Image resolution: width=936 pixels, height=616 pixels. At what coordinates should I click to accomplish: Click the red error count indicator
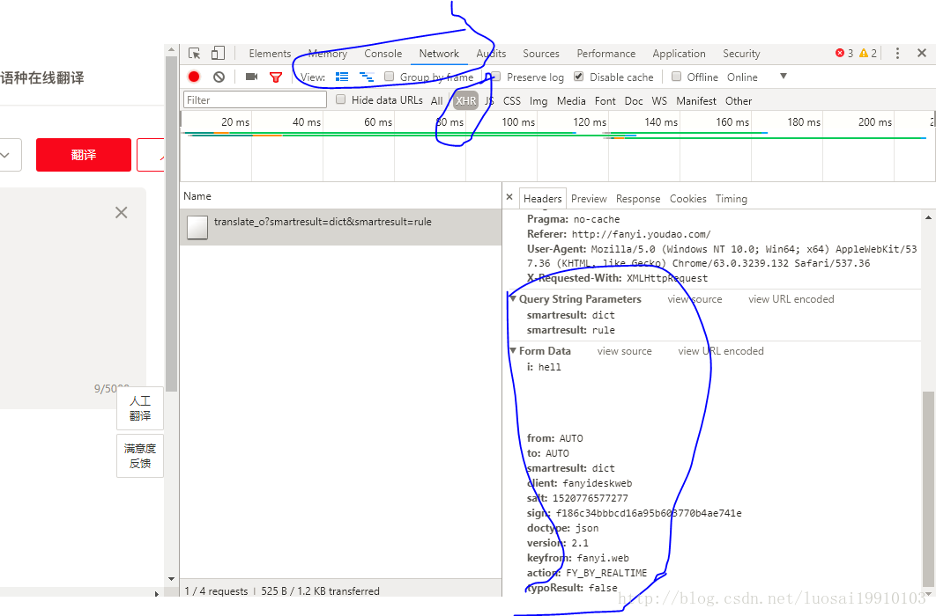844,53
